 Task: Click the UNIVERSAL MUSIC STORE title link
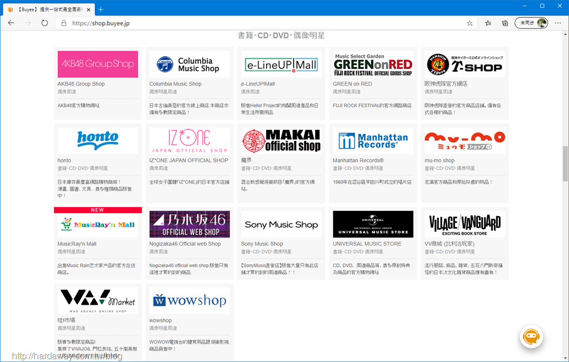click(367, 244)
